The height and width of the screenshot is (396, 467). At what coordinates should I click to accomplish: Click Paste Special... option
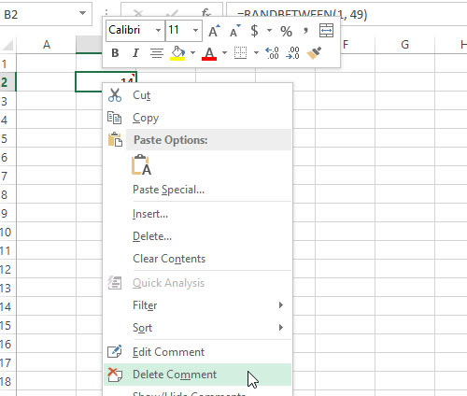[x=168, y=190]
